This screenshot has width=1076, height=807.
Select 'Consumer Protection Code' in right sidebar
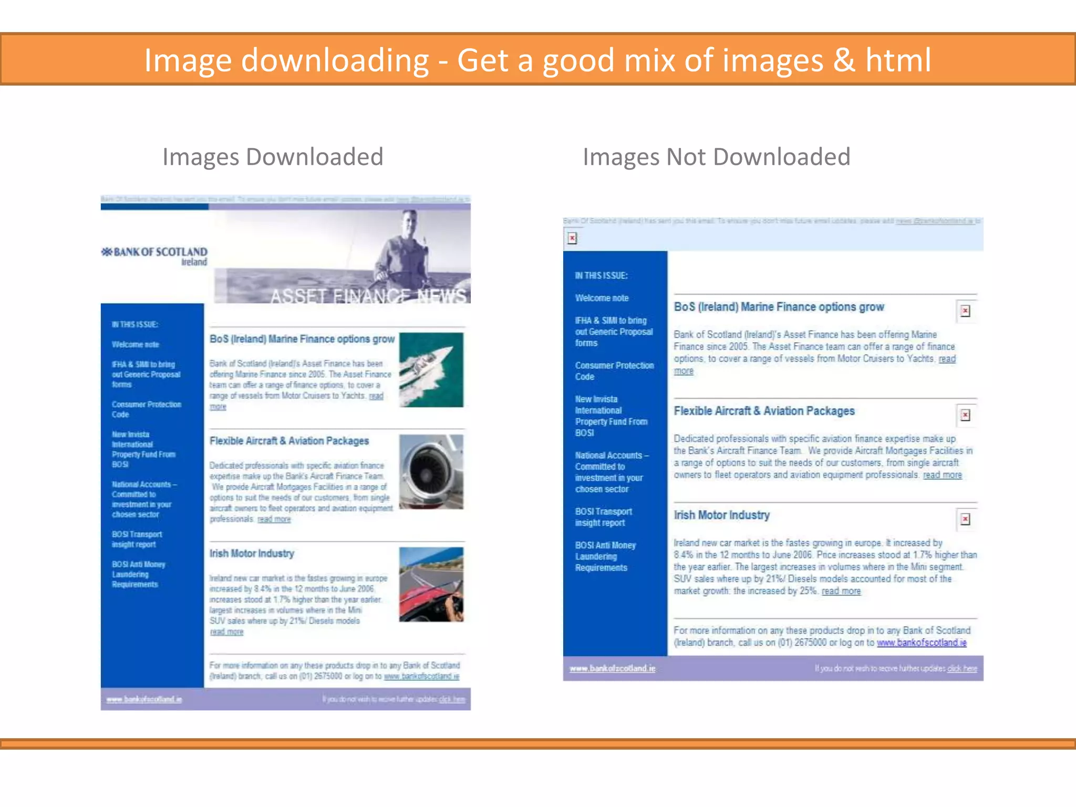coord(614,371)
